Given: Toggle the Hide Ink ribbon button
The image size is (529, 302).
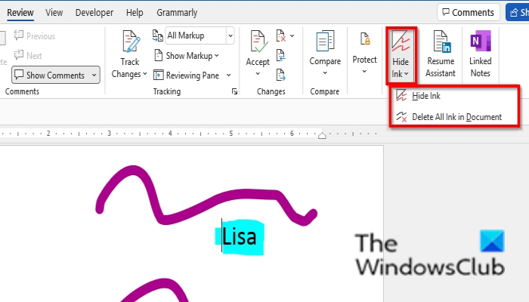Looking at the screenshot, I should [401, 56].
